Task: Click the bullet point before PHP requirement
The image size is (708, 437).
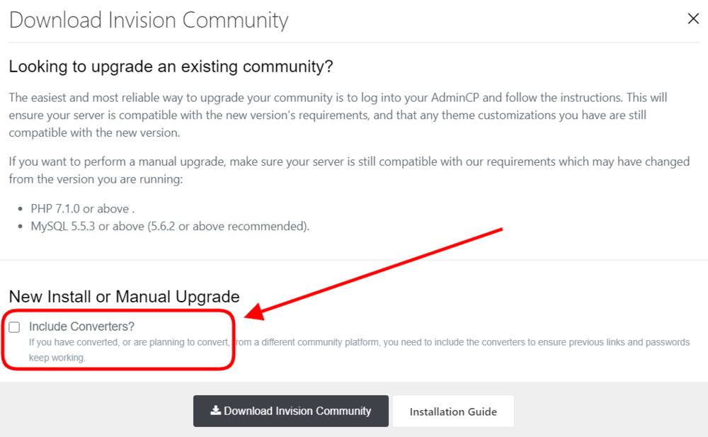Action: click(20, 210)
